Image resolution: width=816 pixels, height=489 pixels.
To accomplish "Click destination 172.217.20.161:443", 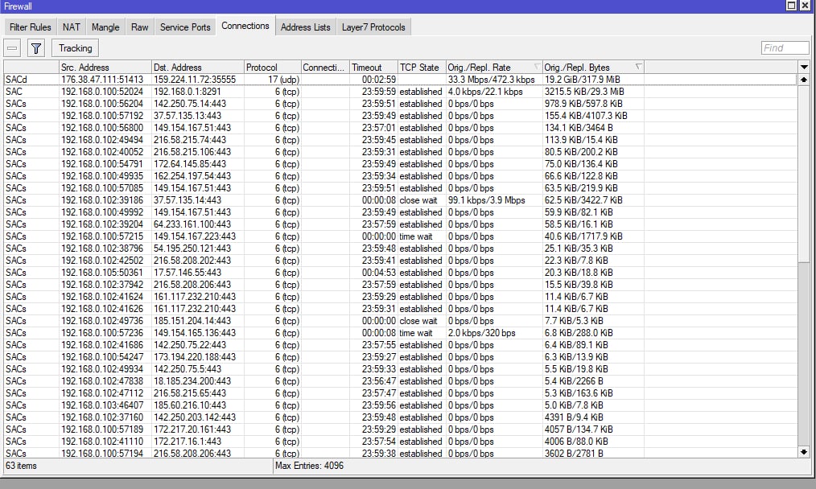I will point(192,429).
